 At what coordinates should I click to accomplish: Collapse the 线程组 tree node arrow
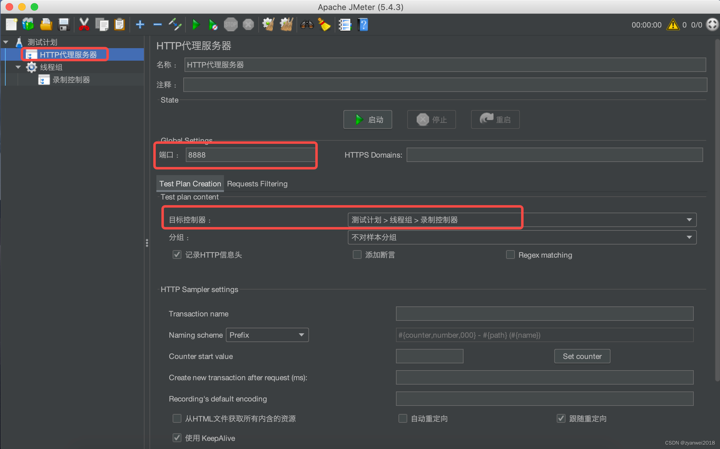[18, 67]
